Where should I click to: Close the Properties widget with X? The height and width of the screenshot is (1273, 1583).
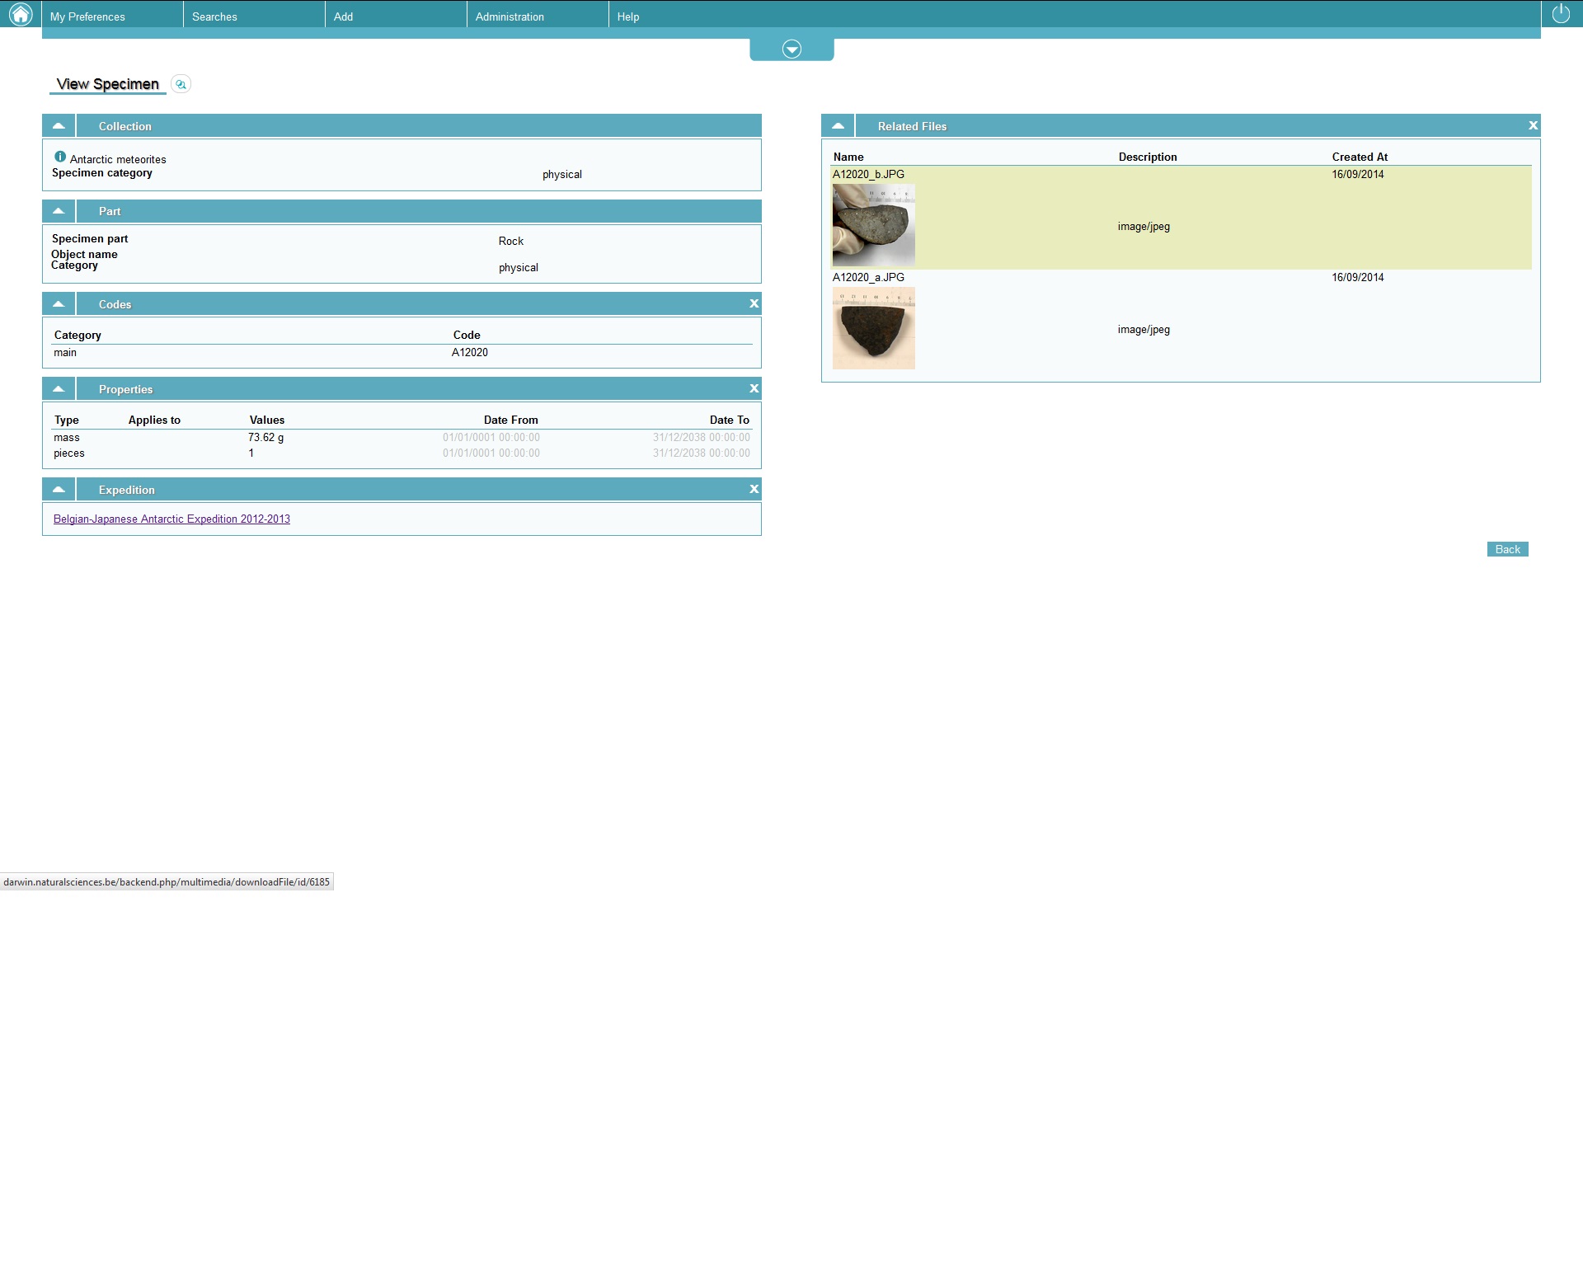pyautogui.click(x=754, y=389)
